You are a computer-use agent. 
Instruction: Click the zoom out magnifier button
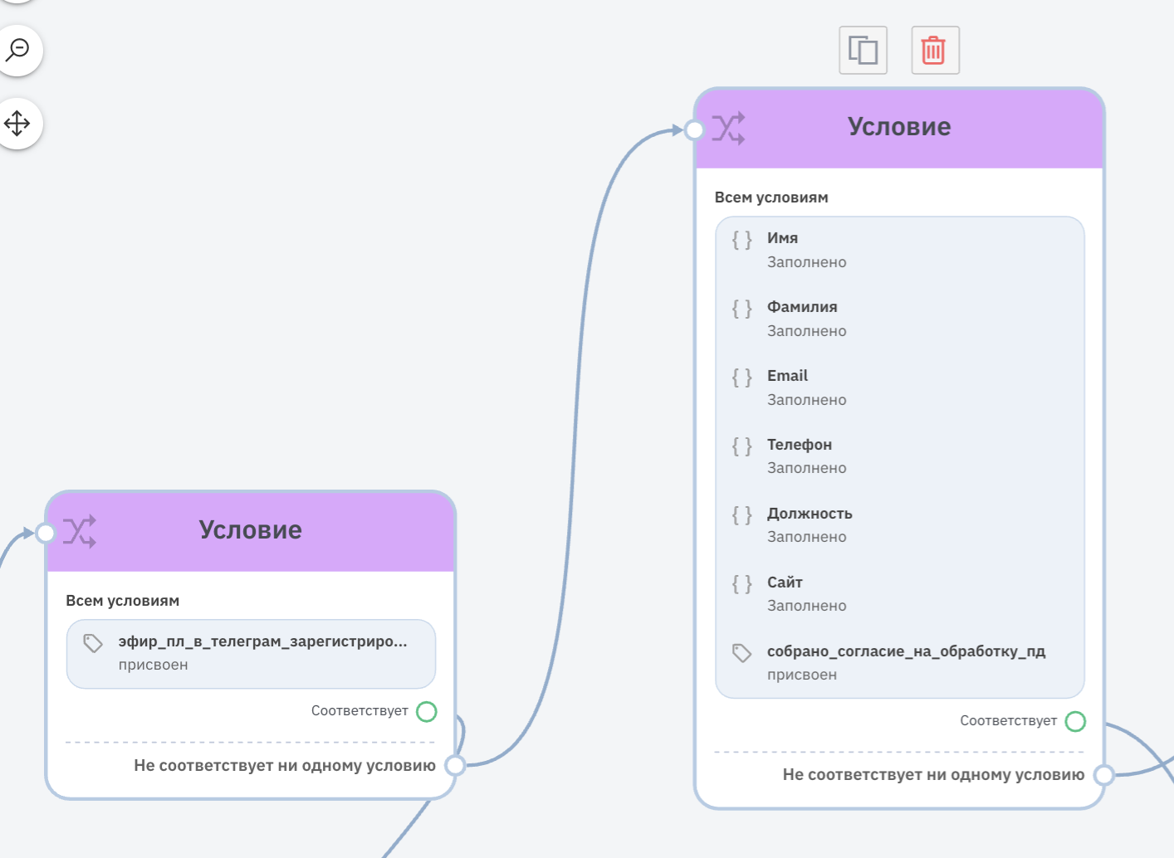click(17, 50)
